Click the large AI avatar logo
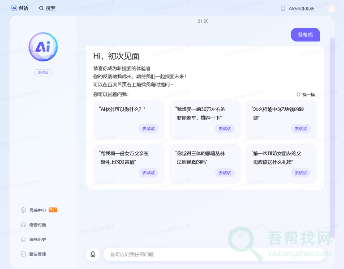Viewport: 344px width, 269px height. (43, 47)
